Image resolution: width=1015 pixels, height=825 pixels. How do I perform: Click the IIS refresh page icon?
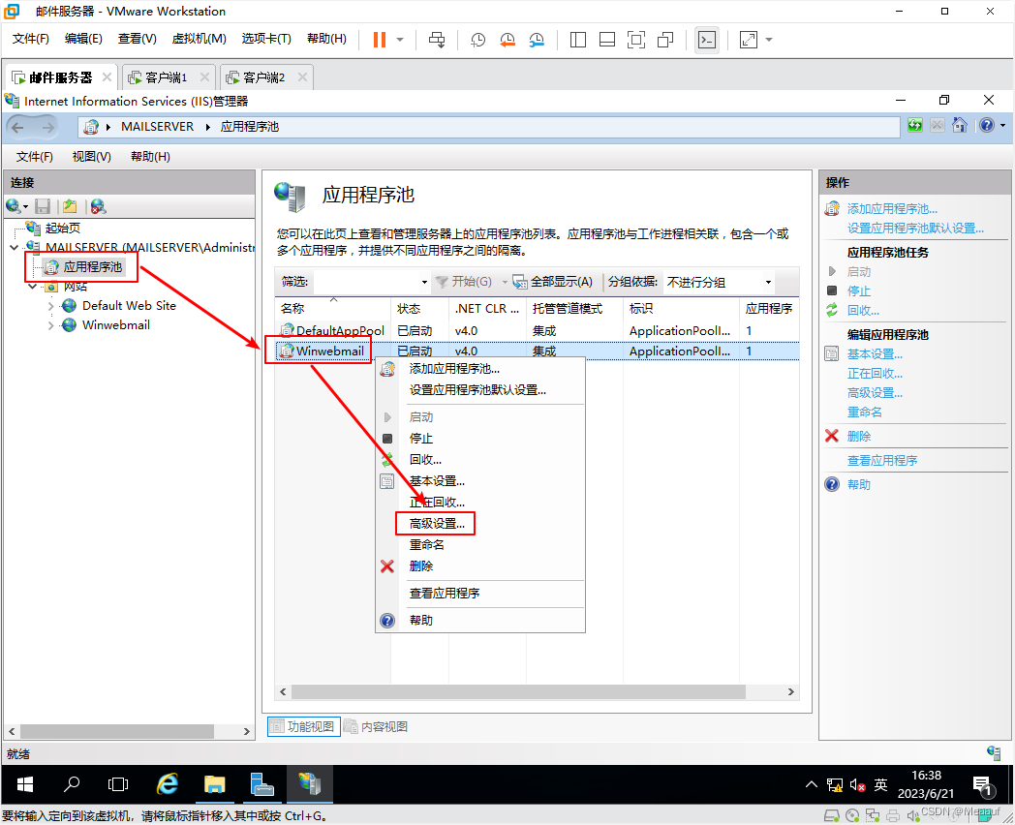914,126
